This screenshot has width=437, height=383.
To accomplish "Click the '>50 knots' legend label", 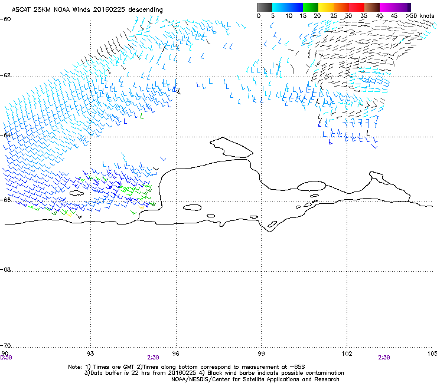I will click(x=420, y=16).
